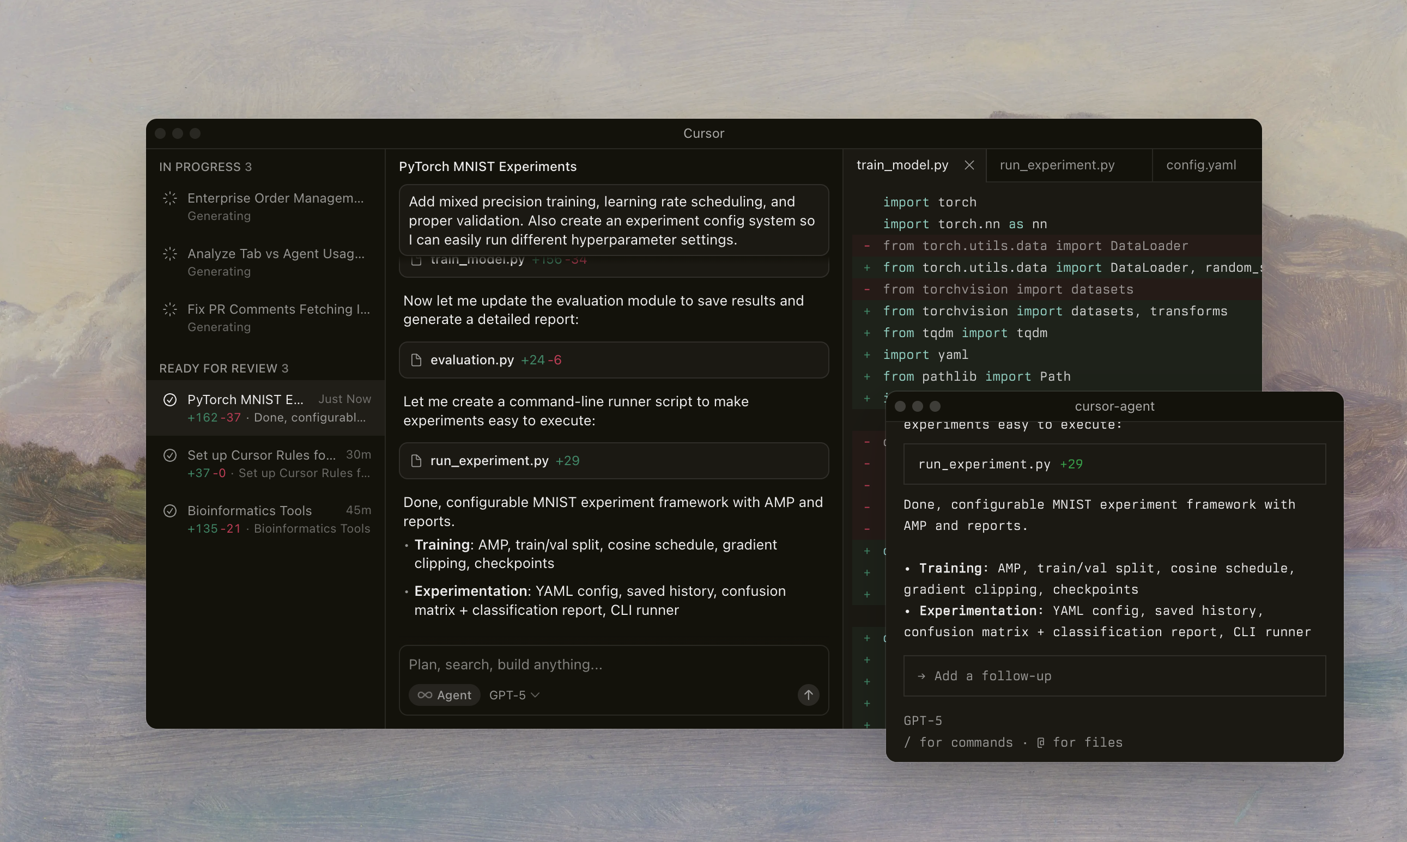Send the prompt with the up-arrow icon

click(808, 694)
